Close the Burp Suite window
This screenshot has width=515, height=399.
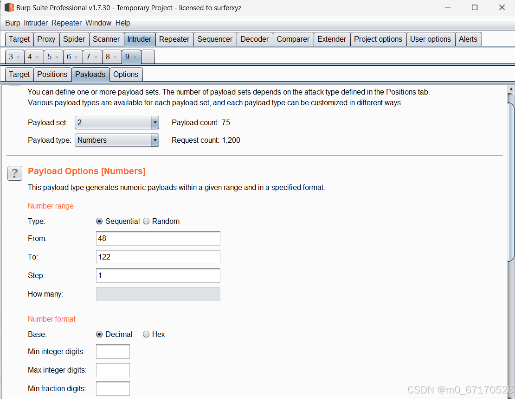502,7
